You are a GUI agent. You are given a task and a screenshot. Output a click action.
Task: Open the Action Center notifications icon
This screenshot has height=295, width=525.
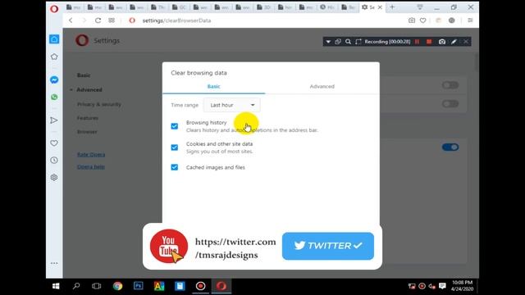pyautogui.click(x=442, y=286)
